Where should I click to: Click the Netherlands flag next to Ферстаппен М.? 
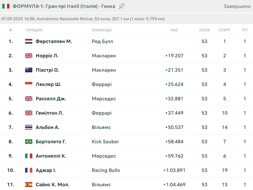coord(29,41)
